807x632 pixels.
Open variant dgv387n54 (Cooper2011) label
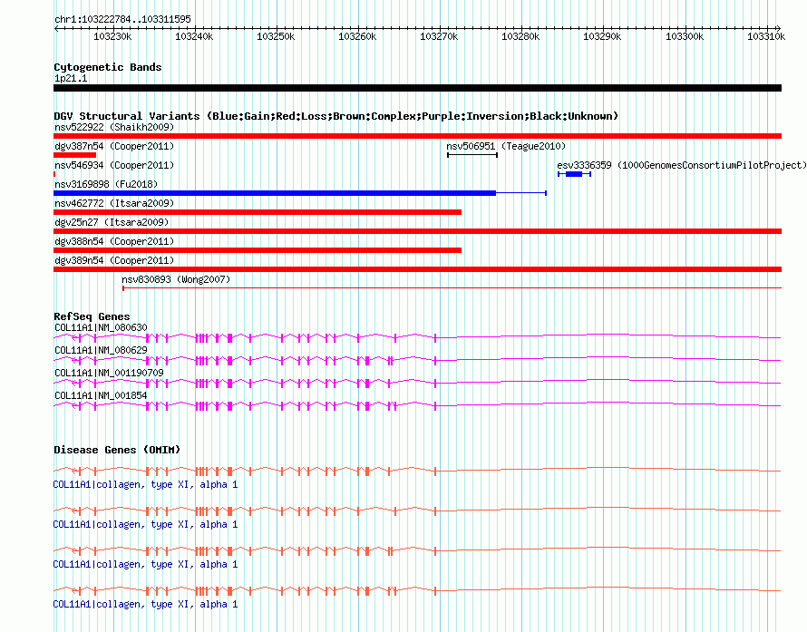(114, 146)
